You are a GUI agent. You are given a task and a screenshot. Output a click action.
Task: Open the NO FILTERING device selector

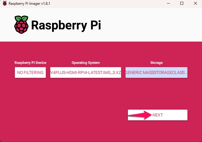[x=30, y=72]
